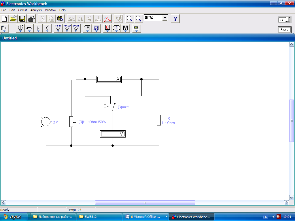295x221 pixels.
Task: Toggle the simulation power switch
Action: click(x=284, y=20)
